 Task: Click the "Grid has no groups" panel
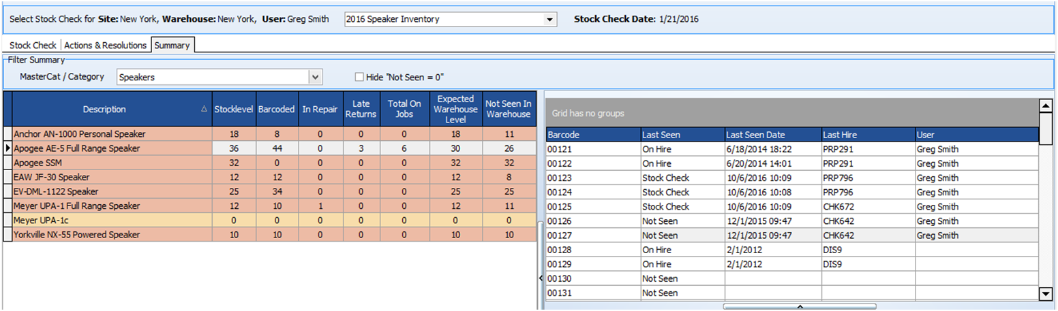point(791,113)
